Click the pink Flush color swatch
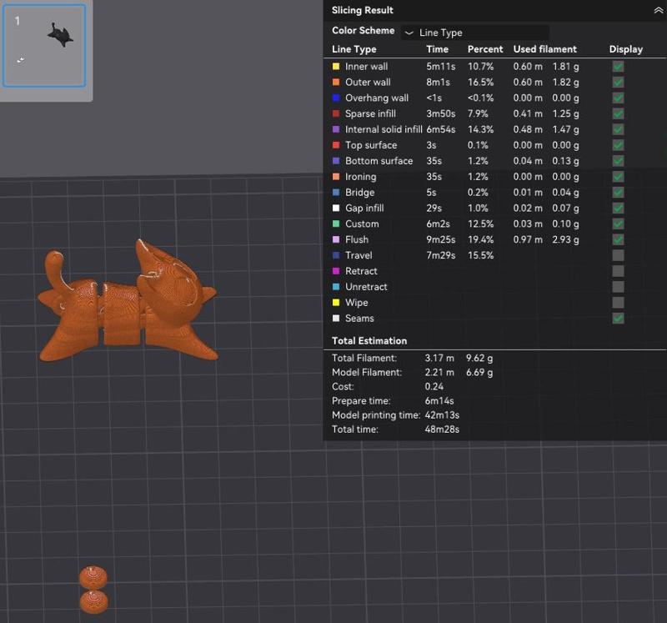The height and width of the screenshot is (623, 667). tap(336, 239)
